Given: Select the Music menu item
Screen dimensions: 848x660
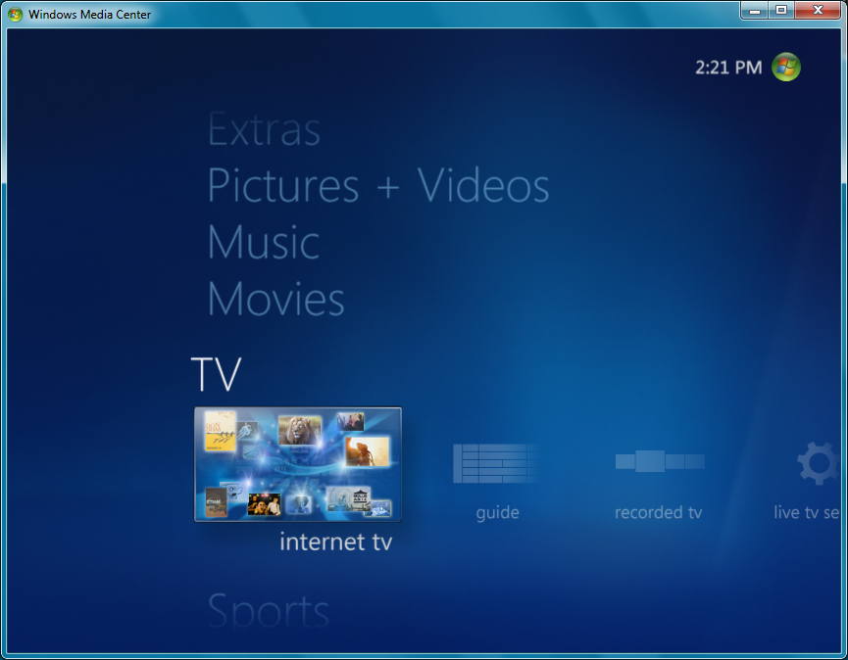Looking at the screenshot, I should [x=262, y=243].
